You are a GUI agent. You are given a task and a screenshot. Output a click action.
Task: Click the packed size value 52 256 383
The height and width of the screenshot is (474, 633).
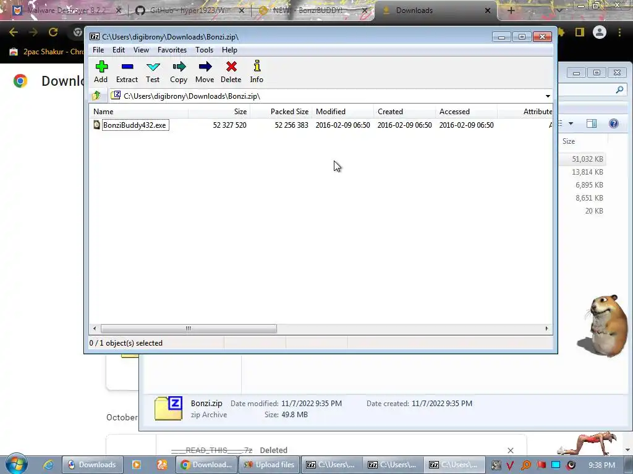point(292,125)
